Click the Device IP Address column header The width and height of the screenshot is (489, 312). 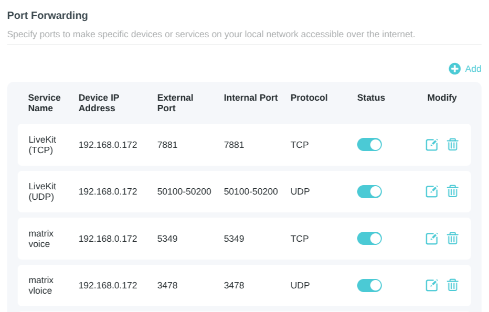(x=99, y=103)
